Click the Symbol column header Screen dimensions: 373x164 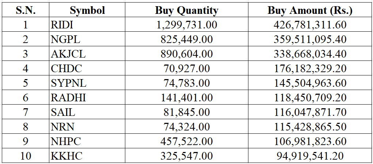click(x=87, y=10)
